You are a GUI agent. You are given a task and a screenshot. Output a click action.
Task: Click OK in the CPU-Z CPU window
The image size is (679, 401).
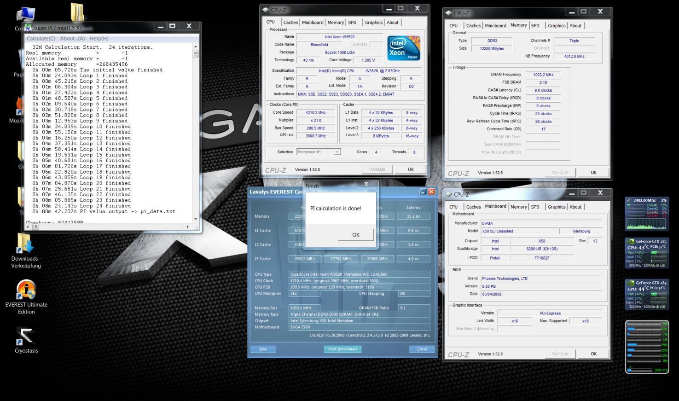pos(411,169)
